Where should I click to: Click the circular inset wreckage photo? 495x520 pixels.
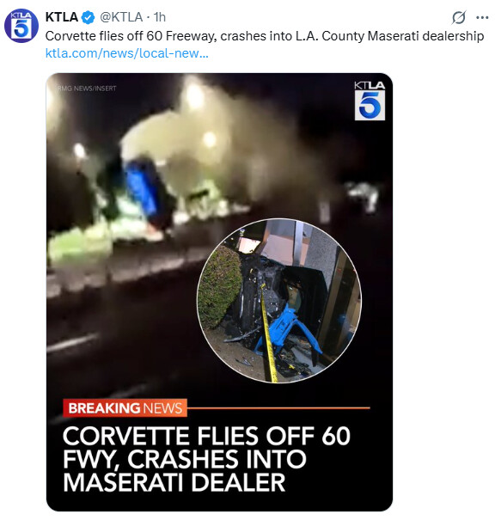pos(279,301)
